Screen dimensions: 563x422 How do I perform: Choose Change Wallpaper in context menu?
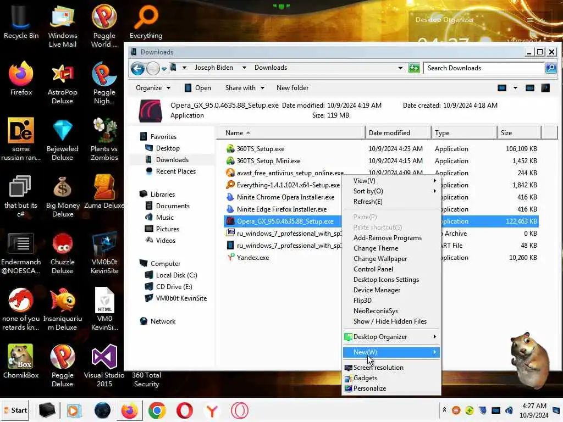point(391,258)
